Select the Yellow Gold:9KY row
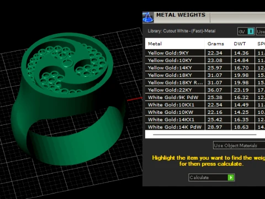This screenshot has width=265, height=199. click(x=205, y=53)
